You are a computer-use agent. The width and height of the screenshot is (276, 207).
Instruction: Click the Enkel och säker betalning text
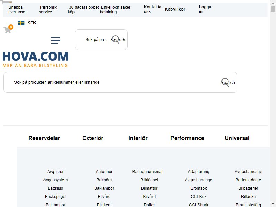115,10
